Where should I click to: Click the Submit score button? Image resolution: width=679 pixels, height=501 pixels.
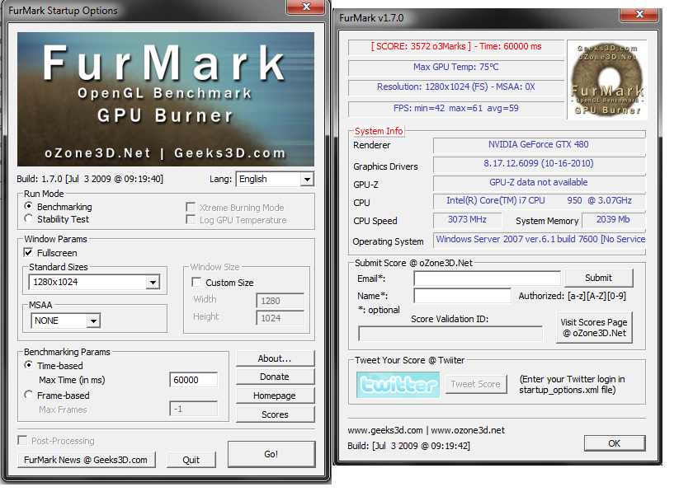coord(599,278)
